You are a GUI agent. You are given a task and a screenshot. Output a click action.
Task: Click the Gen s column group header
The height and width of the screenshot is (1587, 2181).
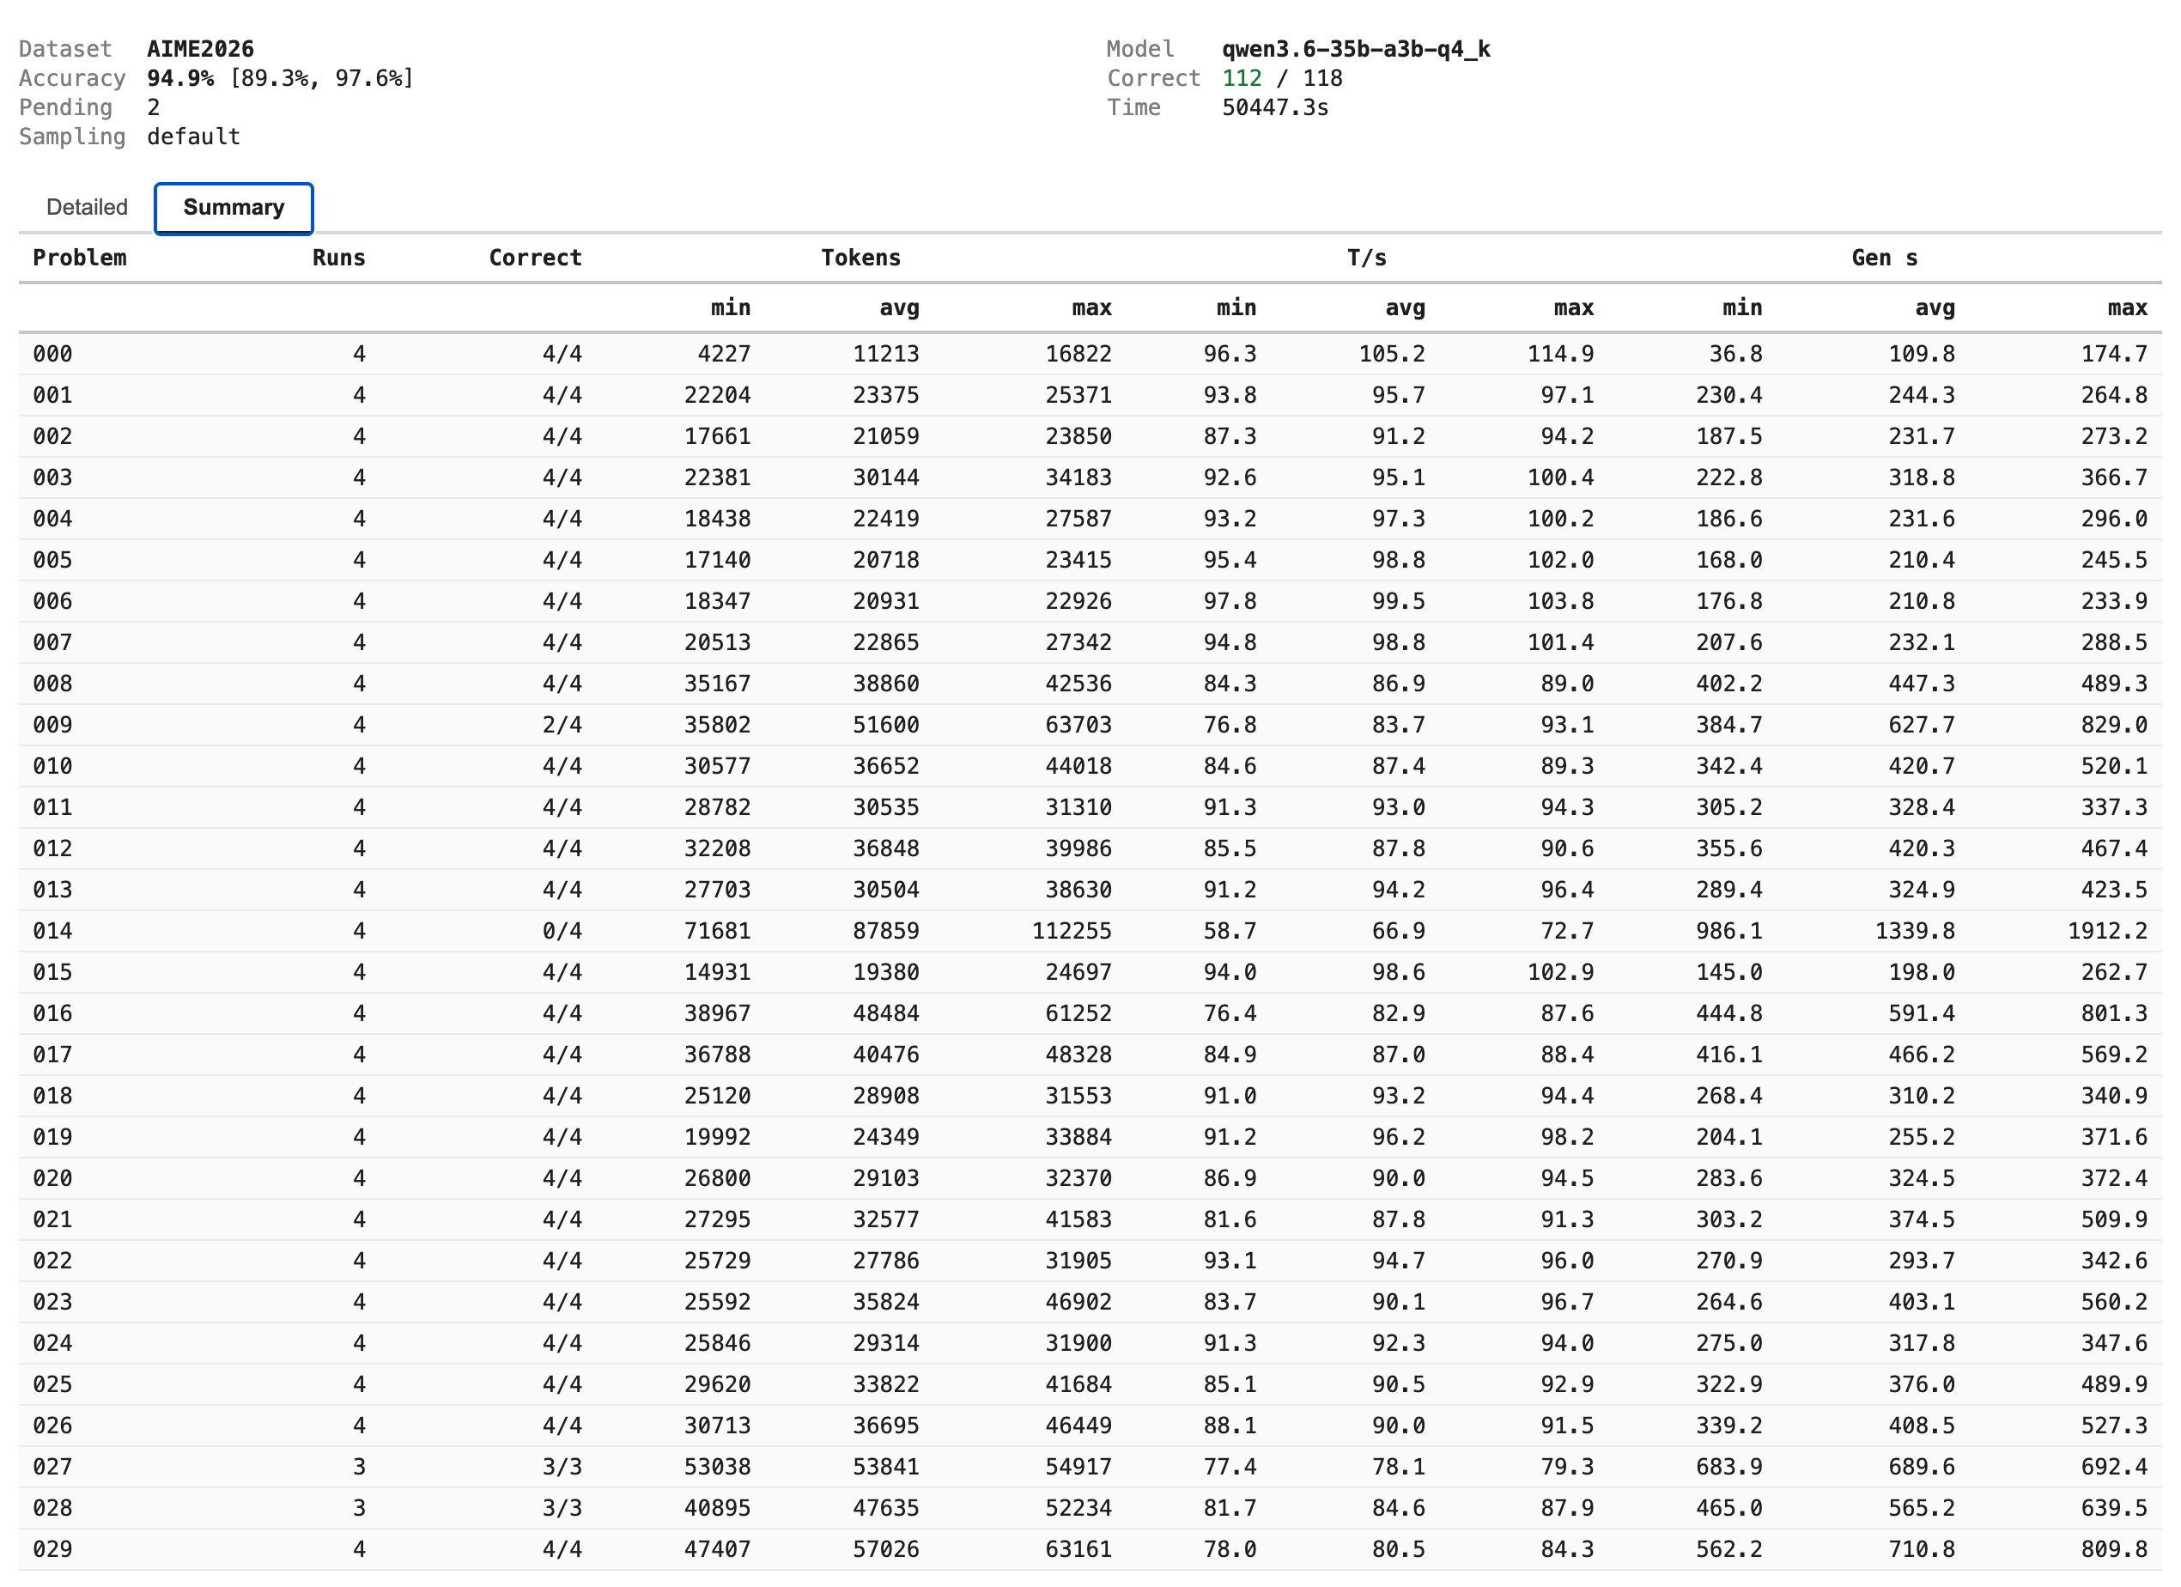tap(1885, 258)
